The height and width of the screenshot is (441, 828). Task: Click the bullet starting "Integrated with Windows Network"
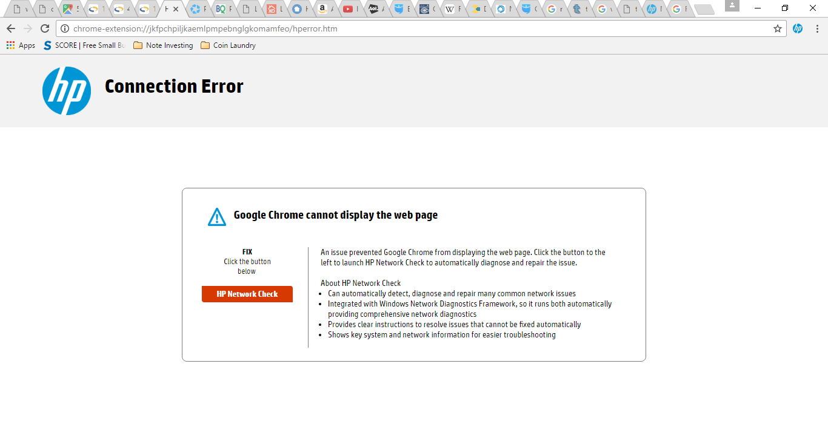[470, 309]
